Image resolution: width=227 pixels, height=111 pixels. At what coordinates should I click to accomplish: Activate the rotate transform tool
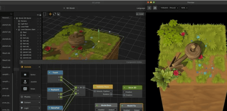tap(54, 14)
